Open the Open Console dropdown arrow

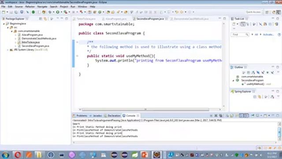point(269,116)
